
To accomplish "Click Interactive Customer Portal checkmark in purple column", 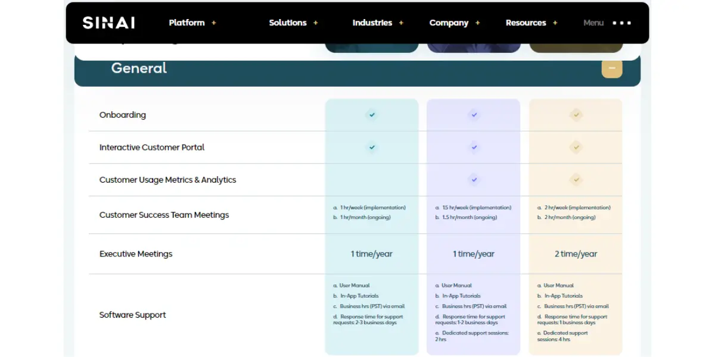I will pyautogui.click(x=474, y=147).
